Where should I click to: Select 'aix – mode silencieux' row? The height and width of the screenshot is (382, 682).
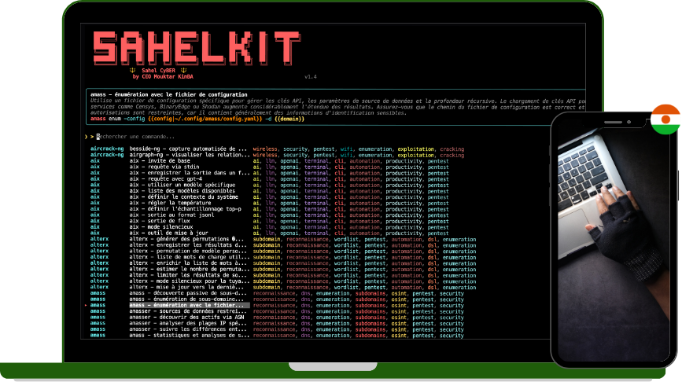[269, 227]
